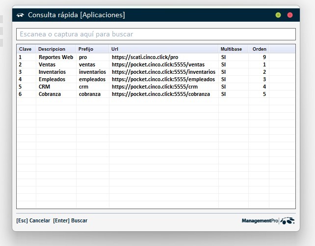315x246 pixels.
Task: Click the app logo icon in title bar
Action: 21,15
